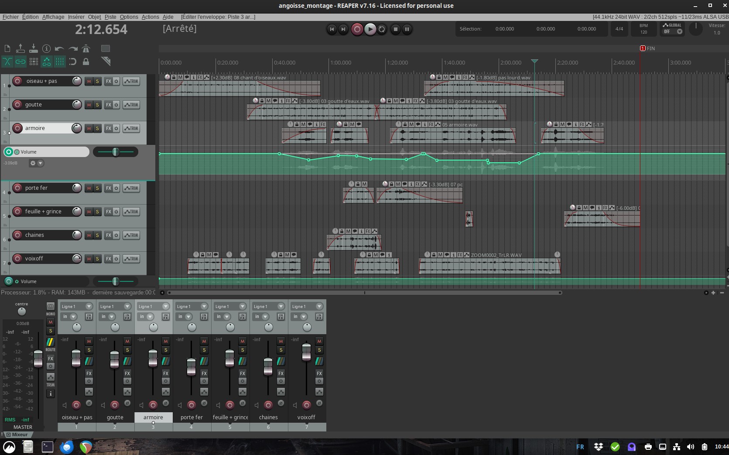Arm recording on the voixoff track
Screen dimensions: 729x455
pos(17,259)
